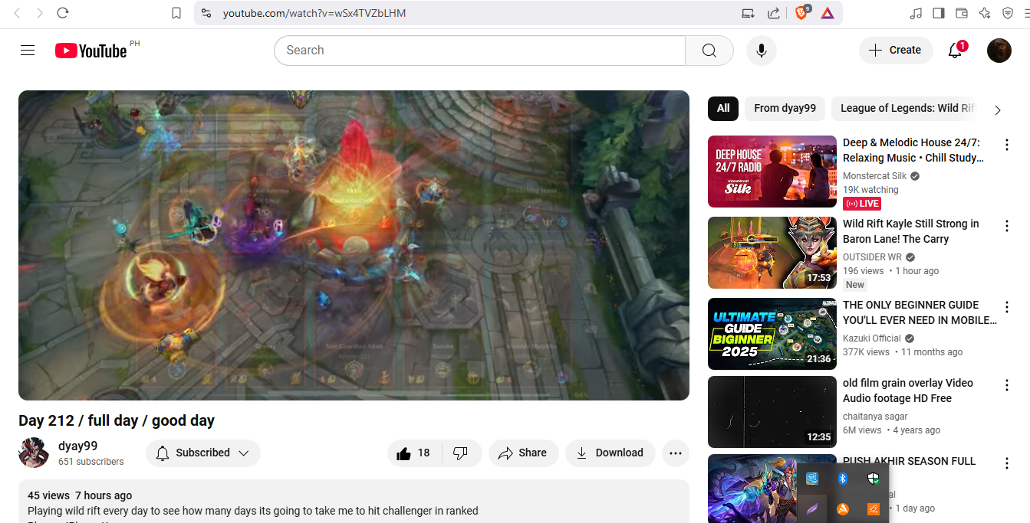Open options for PUSH AKHIR SEASON video

coord(1007,463)
